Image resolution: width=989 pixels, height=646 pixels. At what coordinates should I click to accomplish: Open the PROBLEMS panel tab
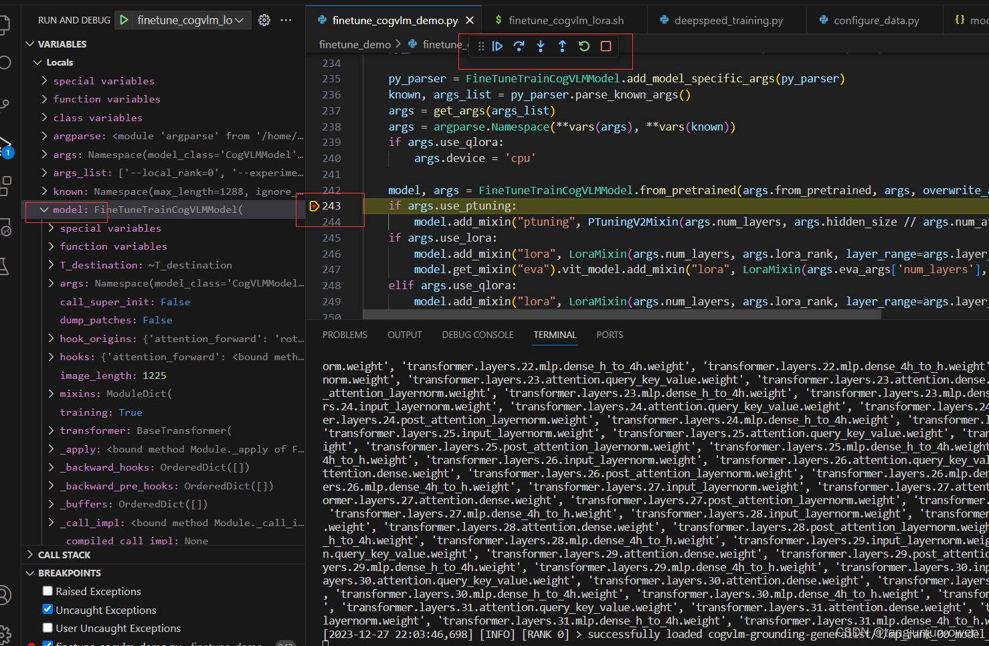(x=345, y=335)
